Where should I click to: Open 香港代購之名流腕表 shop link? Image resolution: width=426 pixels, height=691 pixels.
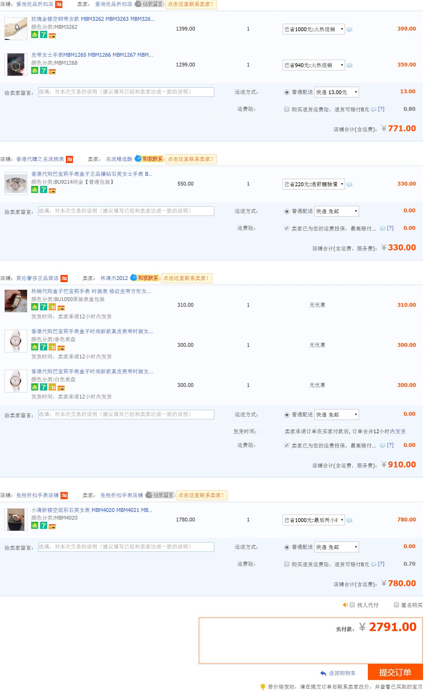coord(40,159)
